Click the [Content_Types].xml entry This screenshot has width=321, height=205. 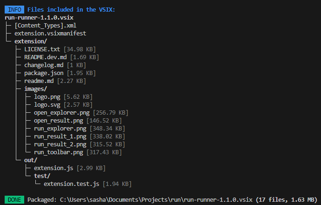(x=45, y=26)
